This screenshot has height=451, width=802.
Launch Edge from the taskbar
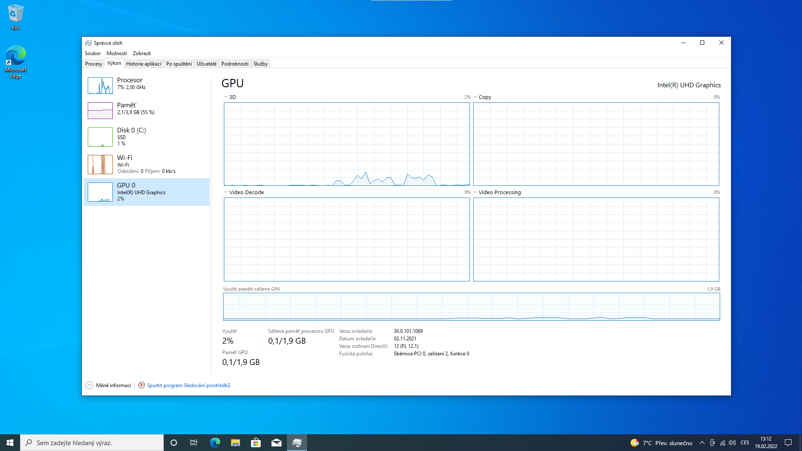[x=215, y=443]
